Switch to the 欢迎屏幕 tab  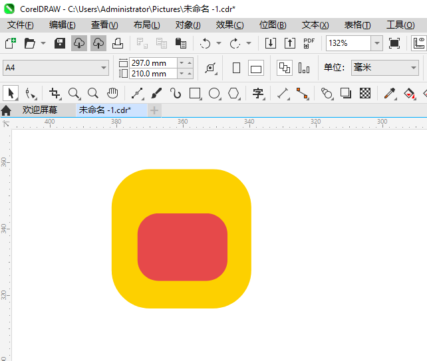(40, 110)
